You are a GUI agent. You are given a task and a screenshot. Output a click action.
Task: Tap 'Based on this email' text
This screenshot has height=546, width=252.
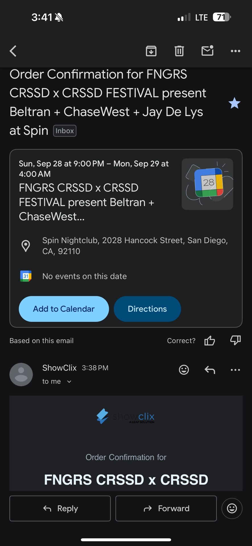pos(42,341)
